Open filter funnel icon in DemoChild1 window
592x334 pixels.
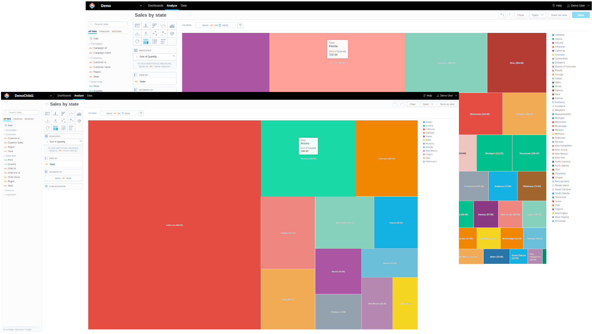pyautogui.click(x=141, y=113)
